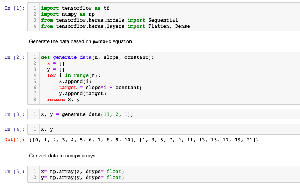Click the In [1] cell prompt
This screenshot has width=300, height=185.
click(x=15, y=8)
